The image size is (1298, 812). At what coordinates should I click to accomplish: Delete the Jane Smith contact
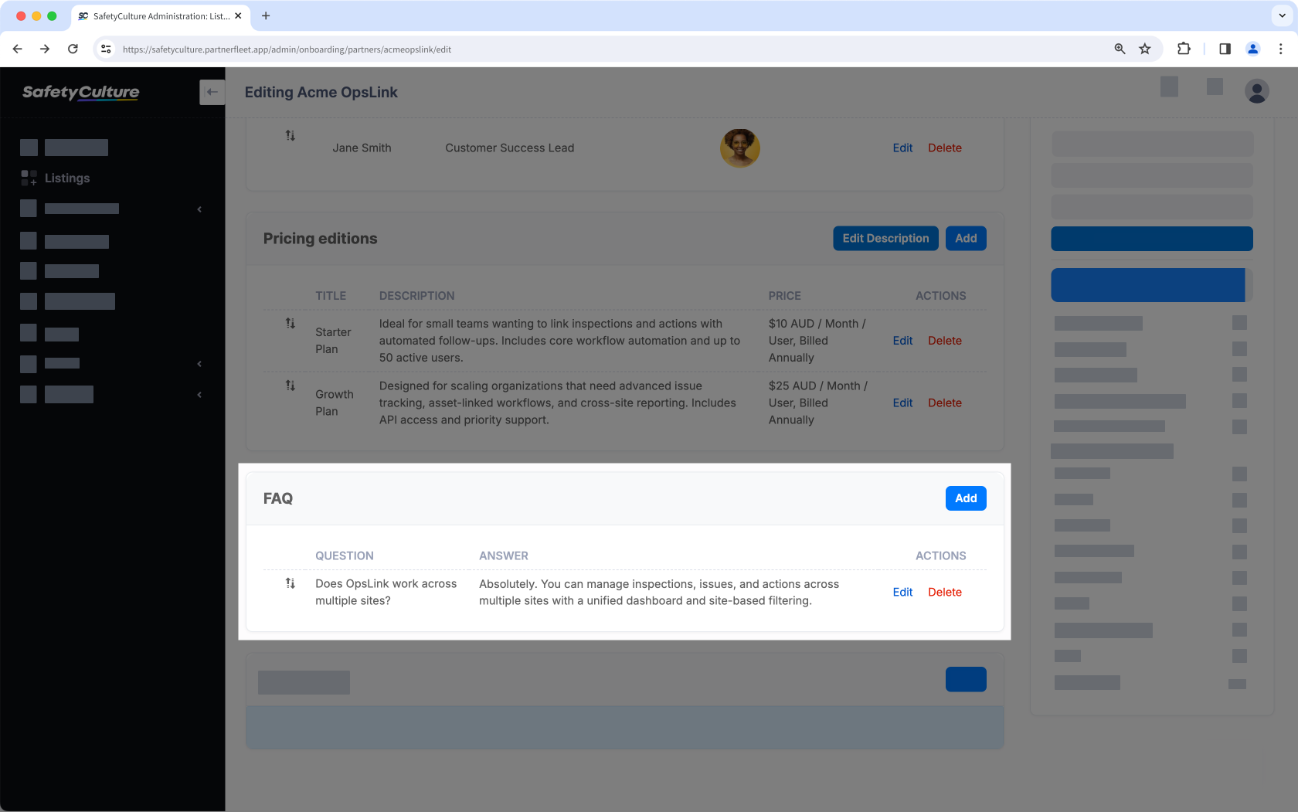point(944,148)
